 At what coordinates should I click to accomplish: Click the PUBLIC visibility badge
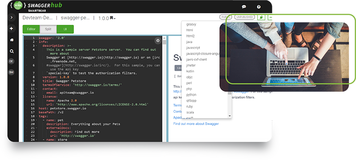(225, 17)
